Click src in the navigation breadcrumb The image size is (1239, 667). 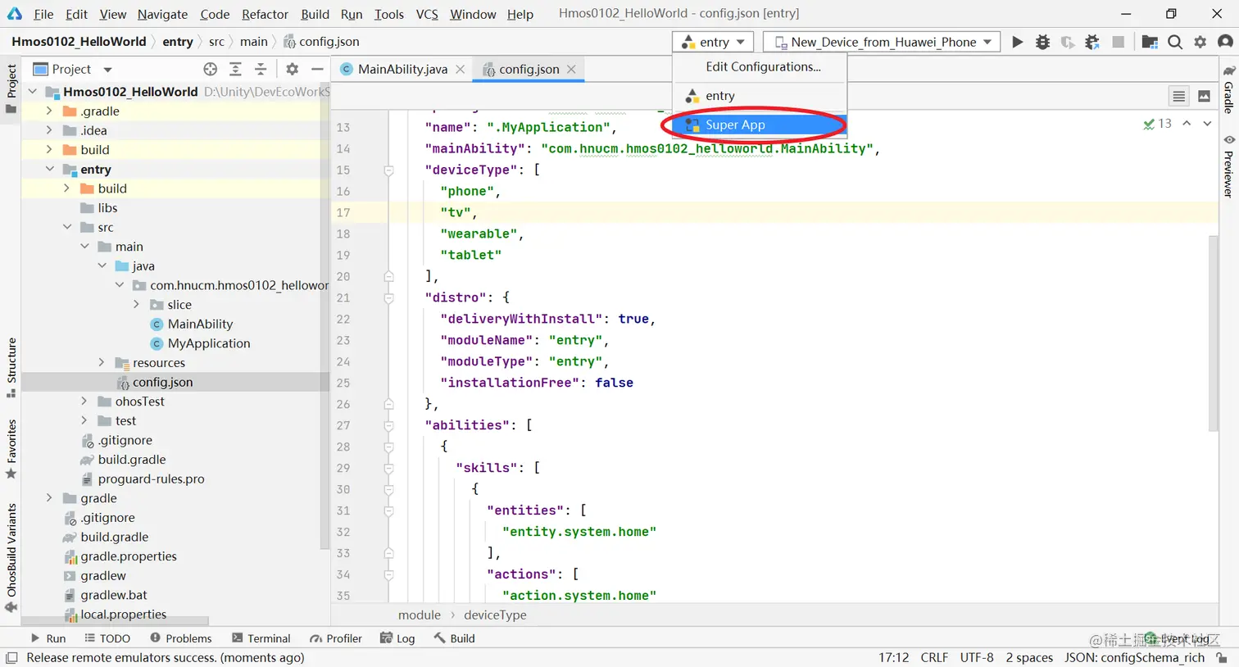[216, 42]
